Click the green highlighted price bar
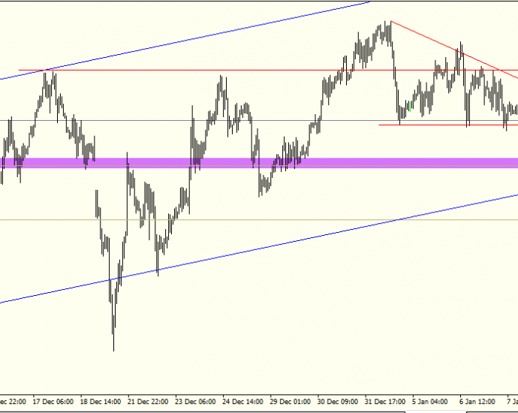 pyautogui.click(x=410, y=107)
